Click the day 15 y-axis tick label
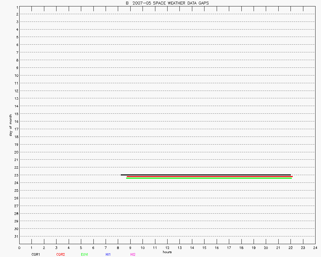 tap(16, 114)
